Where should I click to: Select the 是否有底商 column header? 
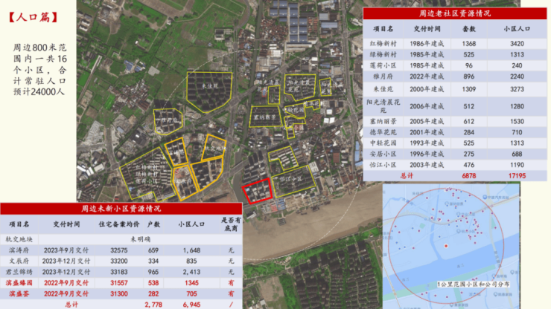231,224
